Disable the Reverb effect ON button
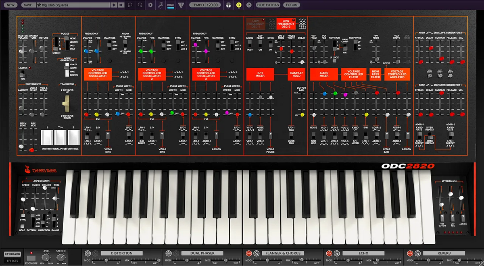The height and width of the screenshot is (266, 484). [410, 253]
